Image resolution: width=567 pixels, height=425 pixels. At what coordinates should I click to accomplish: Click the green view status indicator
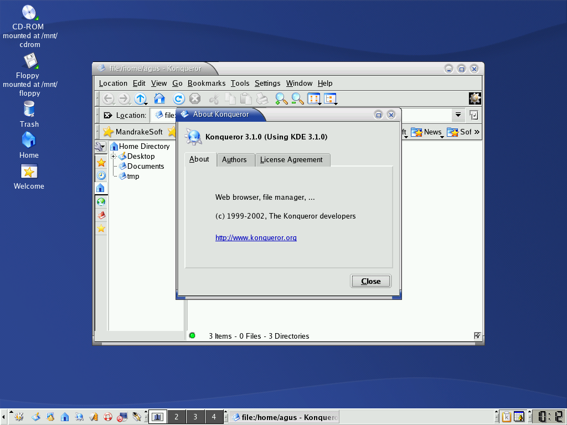coord(192,336)
